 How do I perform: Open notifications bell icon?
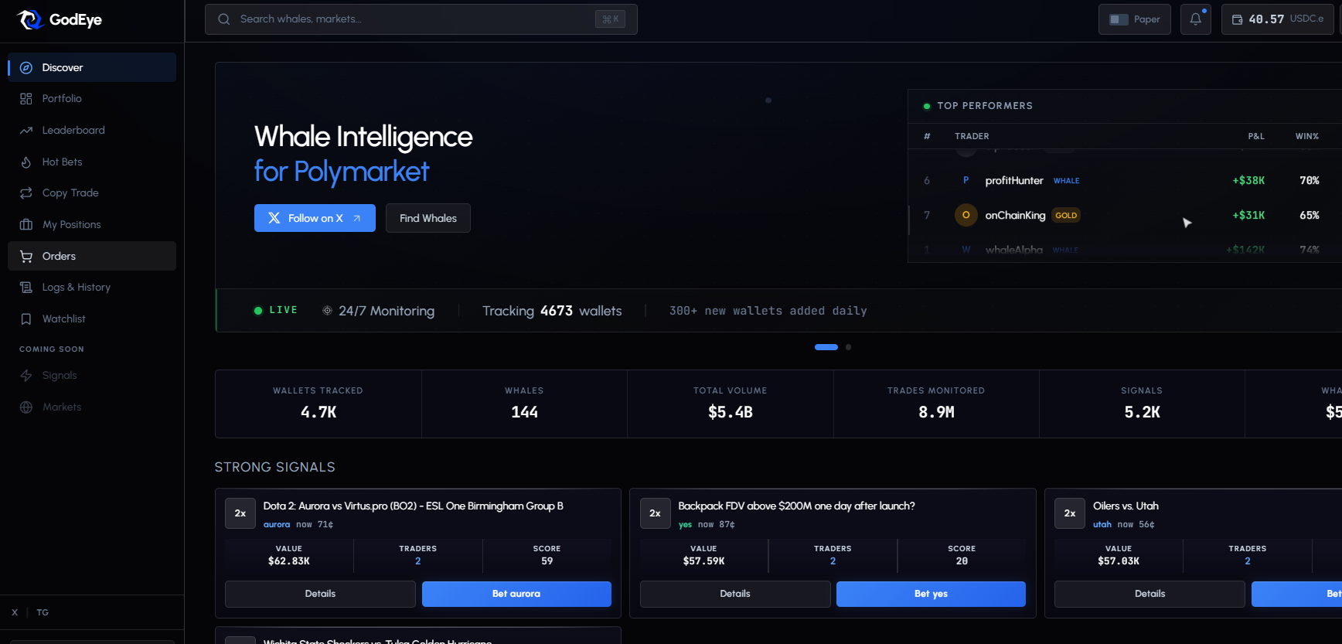pyautogui.click(x=1196, y=19)
